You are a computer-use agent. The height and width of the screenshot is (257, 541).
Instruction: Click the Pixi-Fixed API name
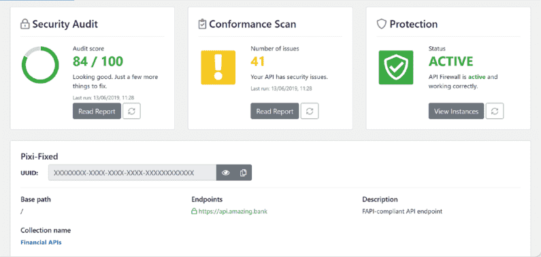(x=39, y=156)
